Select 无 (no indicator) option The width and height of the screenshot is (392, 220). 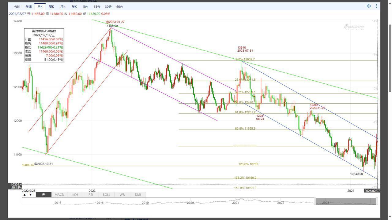coord(43,195)
